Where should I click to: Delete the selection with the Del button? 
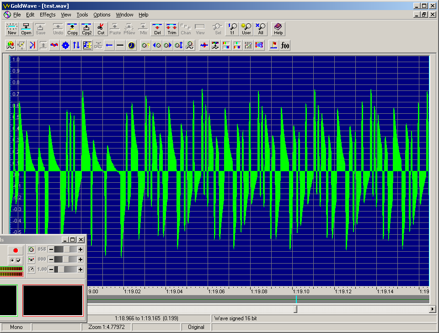(157, 29)
